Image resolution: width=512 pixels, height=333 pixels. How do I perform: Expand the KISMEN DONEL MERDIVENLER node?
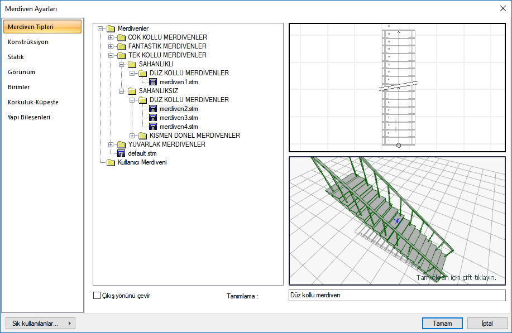coord(132,136)
